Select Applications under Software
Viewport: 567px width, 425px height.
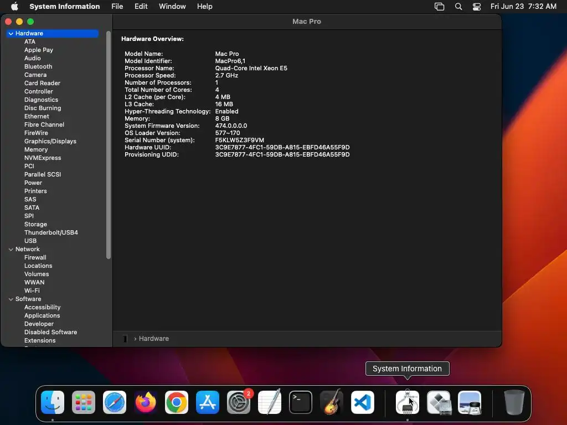(x=42, y=316)
